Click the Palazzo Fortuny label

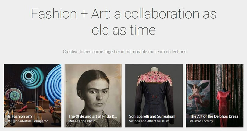coord(201,121)
